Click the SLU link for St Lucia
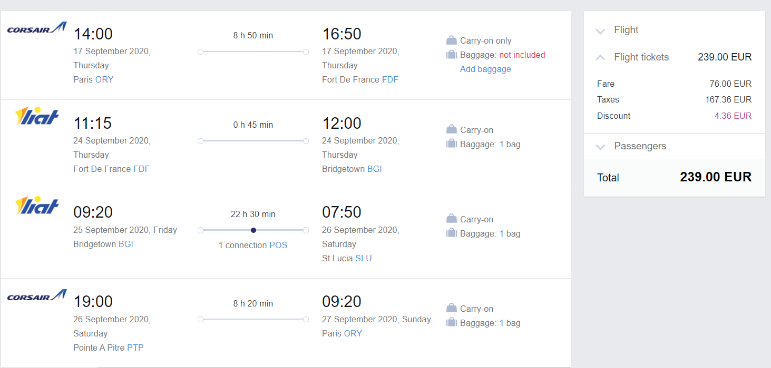The width and height of the screenshot is (771, 368). pos(364,258)
